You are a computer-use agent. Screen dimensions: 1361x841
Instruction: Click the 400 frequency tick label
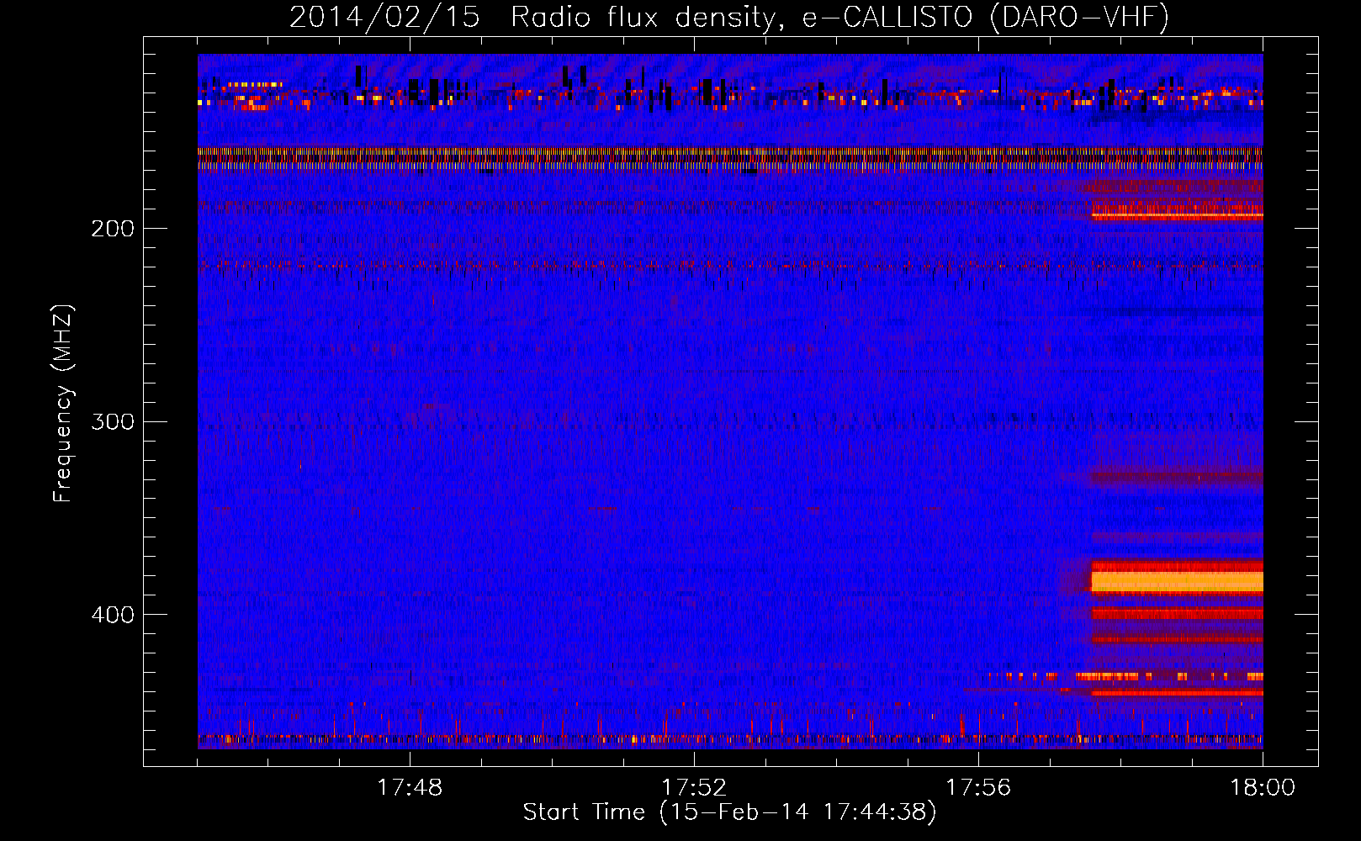point(113,615)
